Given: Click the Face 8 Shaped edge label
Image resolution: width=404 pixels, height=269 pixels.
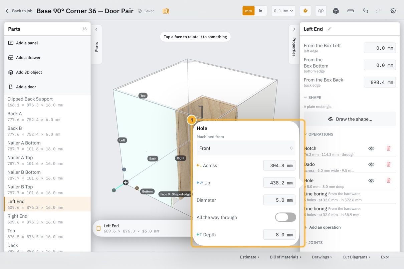Looking at the screenshot, I should (175, 194).
